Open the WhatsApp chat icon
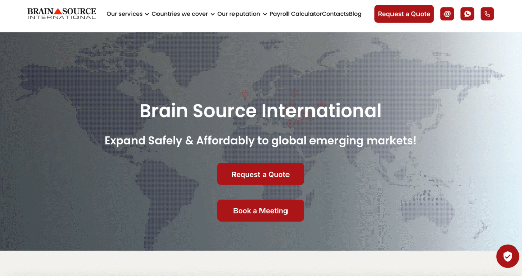This screenshot has width=522, height=276. pos(467,14)
